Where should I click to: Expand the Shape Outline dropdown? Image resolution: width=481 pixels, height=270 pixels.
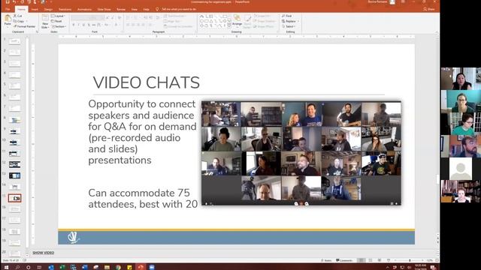tap(265, 21)
